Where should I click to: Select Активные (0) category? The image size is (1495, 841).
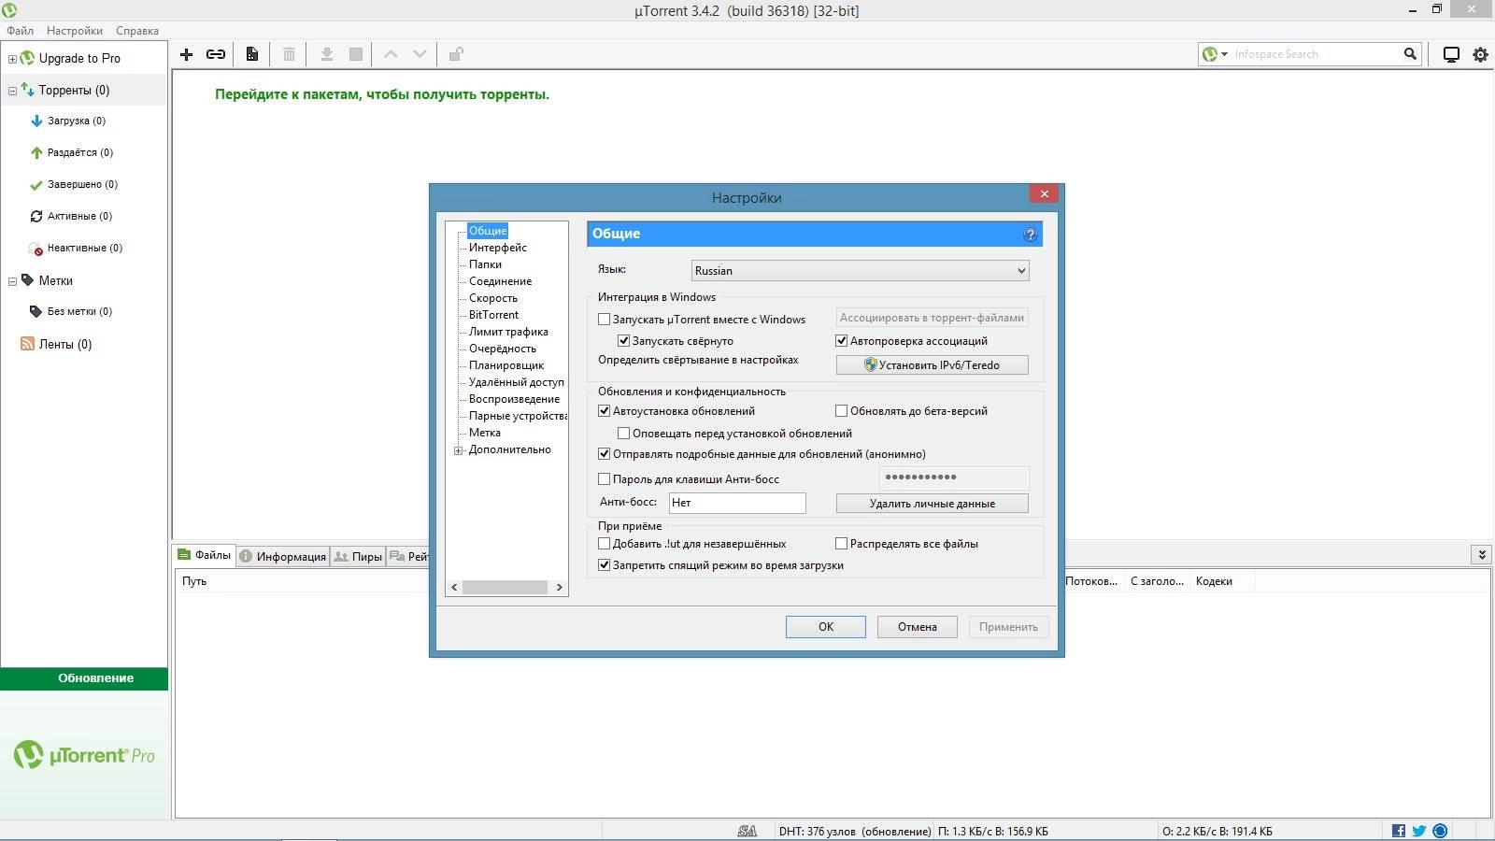click(x=79, y=216)
